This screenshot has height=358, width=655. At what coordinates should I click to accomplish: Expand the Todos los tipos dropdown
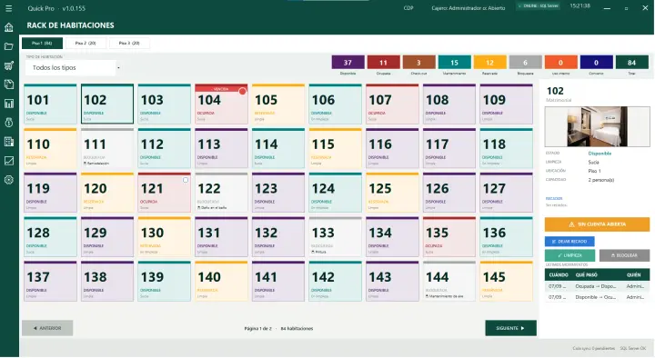pos(70,67)
